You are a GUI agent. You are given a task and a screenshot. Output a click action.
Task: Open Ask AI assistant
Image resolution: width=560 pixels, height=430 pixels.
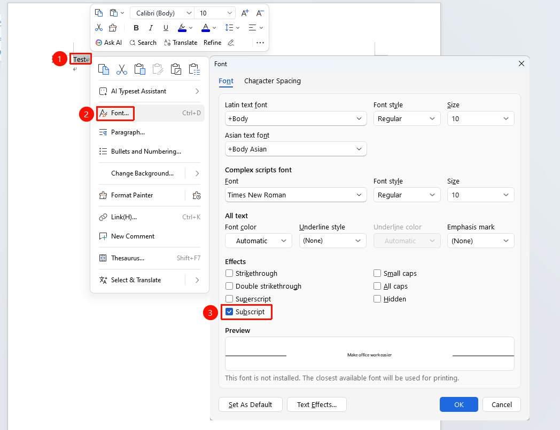pos(108,43)
